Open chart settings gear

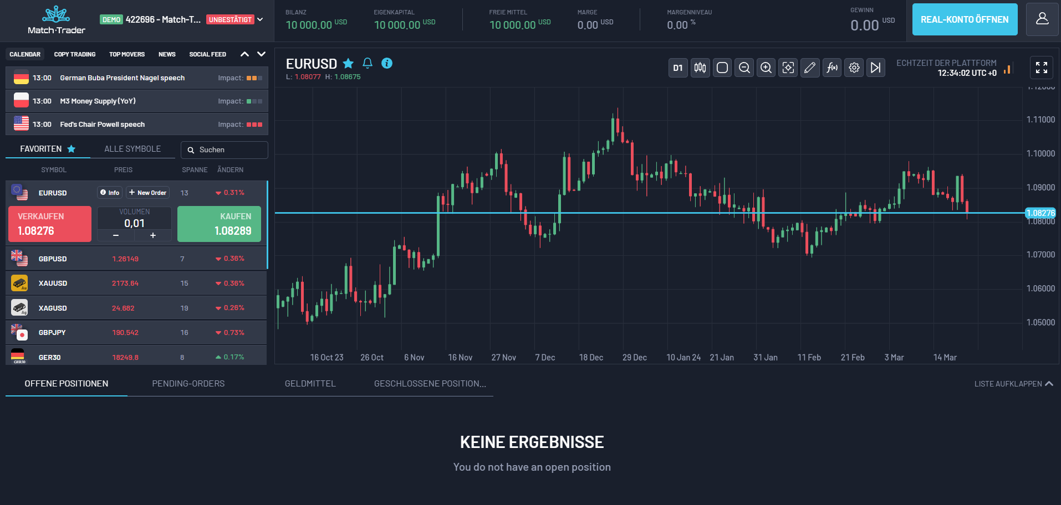(854, 68)
